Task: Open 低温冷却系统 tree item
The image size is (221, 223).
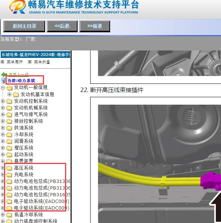Action: (x=28, y=215)
